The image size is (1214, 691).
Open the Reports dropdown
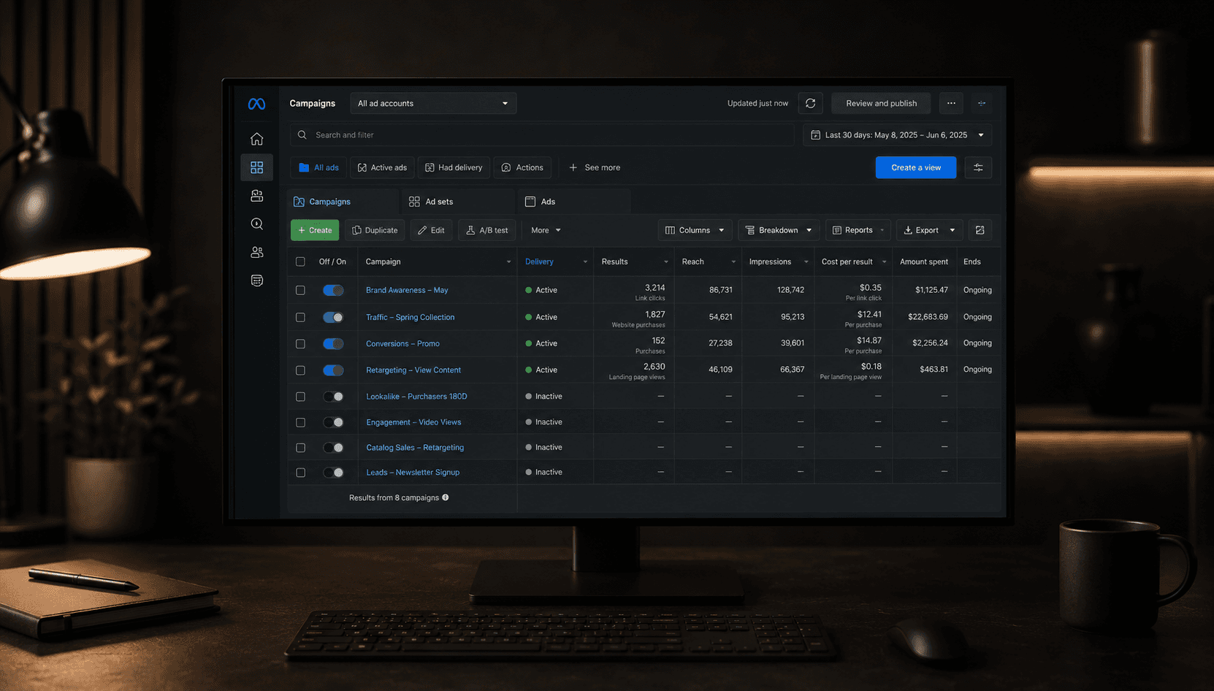pyautogui.click(x=858, y=230)
